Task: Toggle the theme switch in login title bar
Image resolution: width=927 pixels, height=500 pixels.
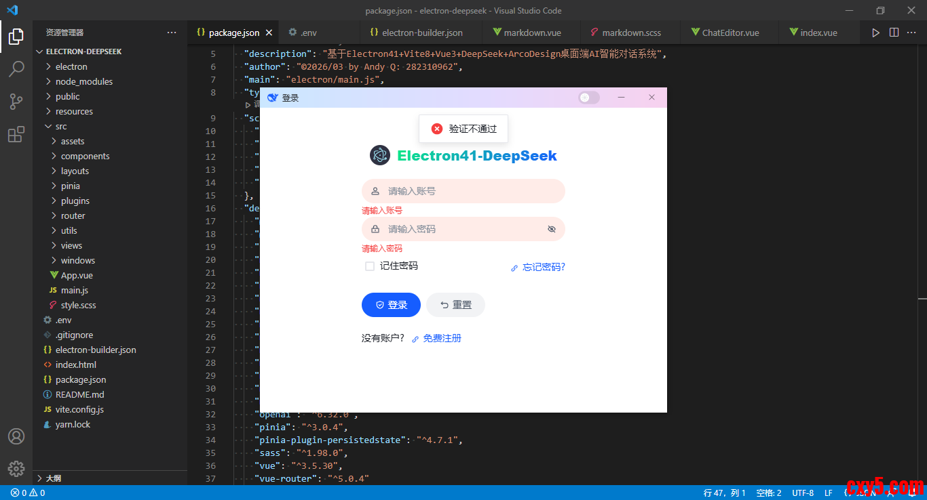Action: click(x=588, y=98)
